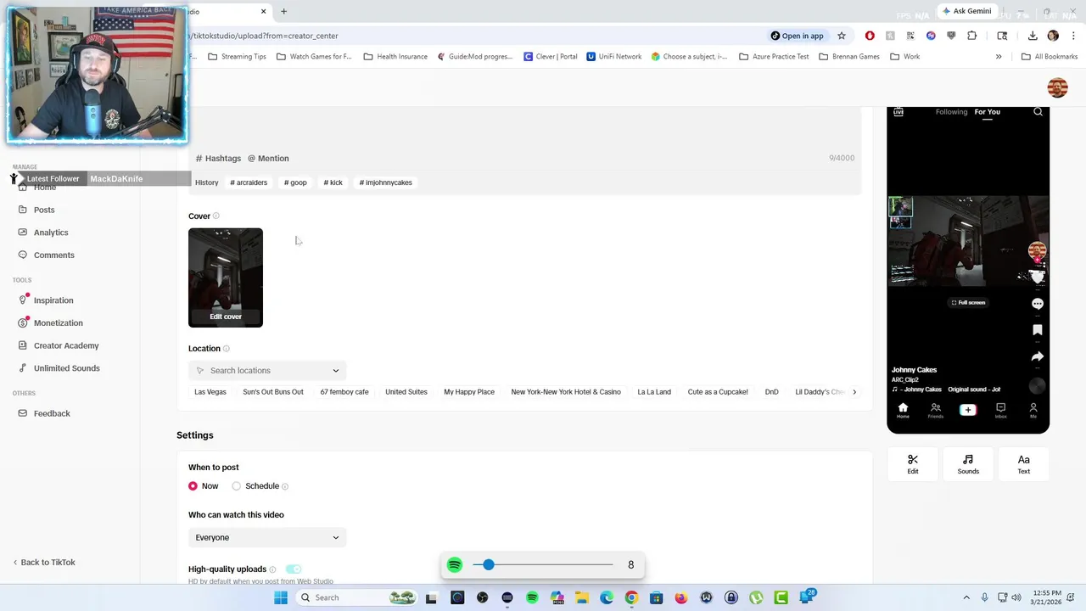The width and height of the screenshot is (1086, 611).
Task: Go back to TikTok link
Action: [44, 563]
